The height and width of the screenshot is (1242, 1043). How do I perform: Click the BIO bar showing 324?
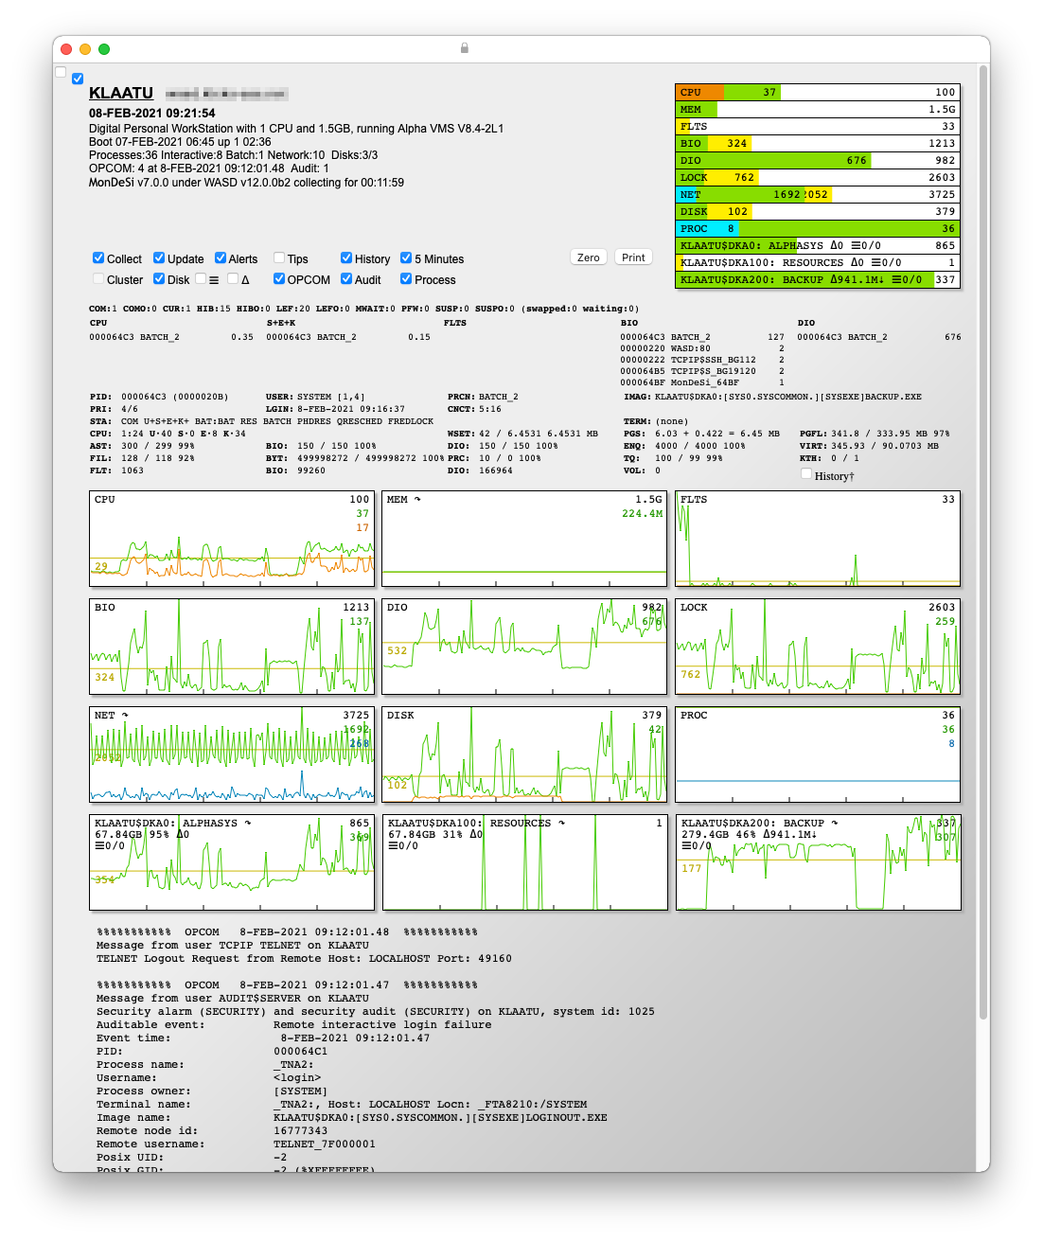tap(818, 144)
